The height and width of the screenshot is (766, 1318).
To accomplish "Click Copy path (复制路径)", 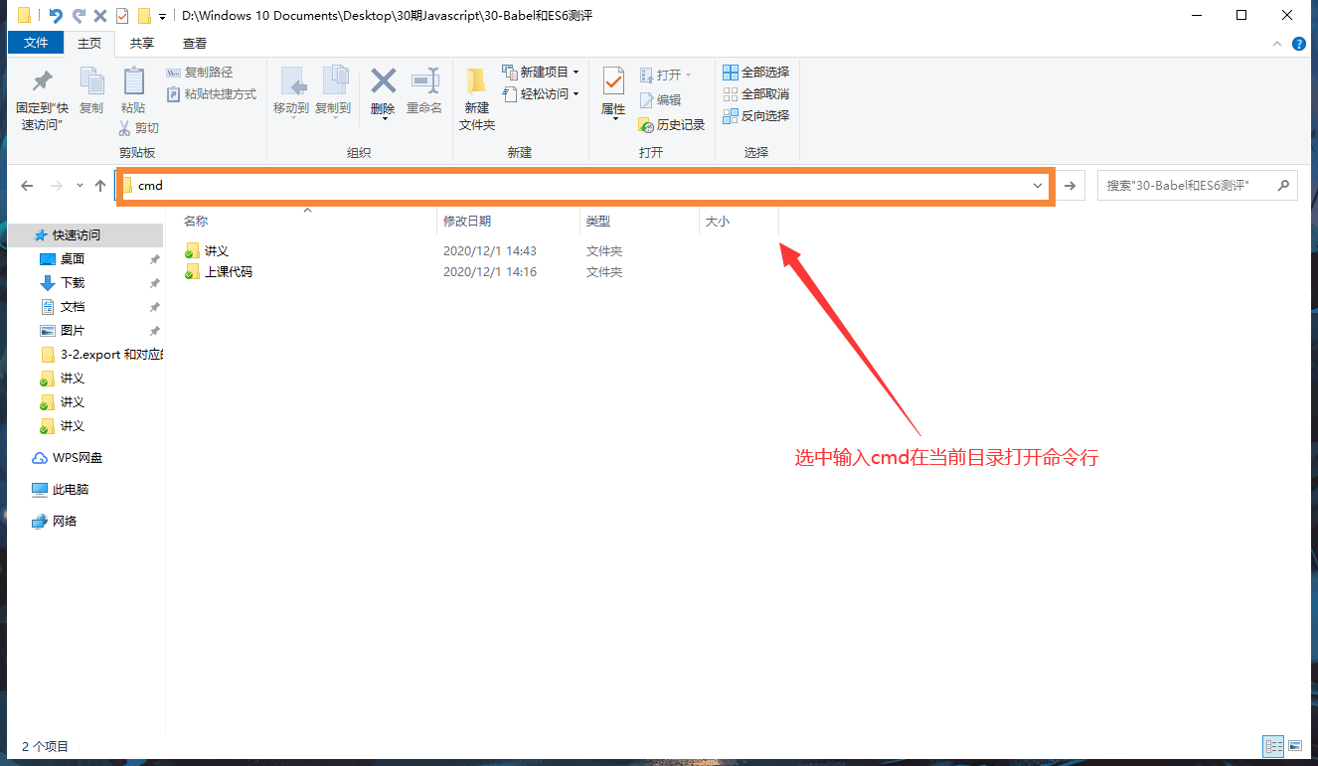I will 199,73.
